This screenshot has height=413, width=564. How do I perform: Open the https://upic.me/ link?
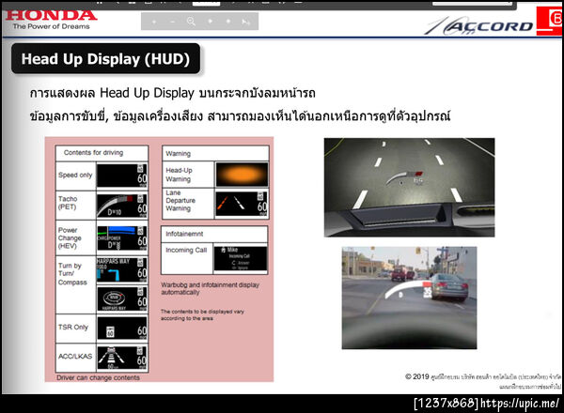pos(520,403)
